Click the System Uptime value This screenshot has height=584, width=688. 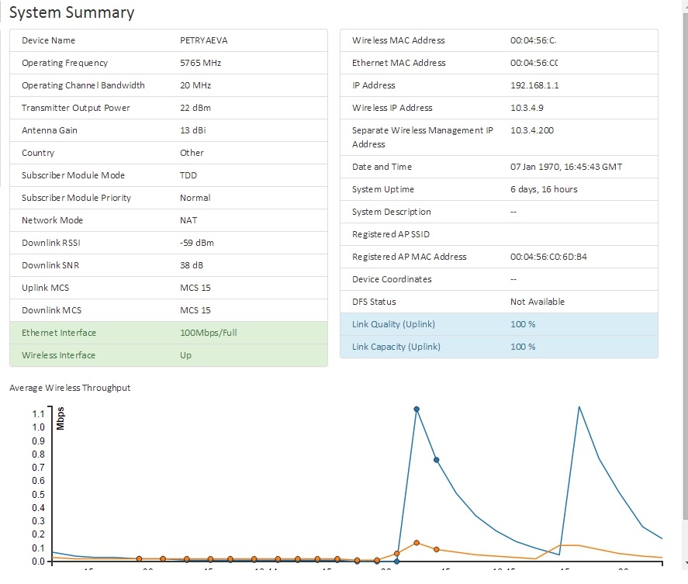[x=544, y=189]
